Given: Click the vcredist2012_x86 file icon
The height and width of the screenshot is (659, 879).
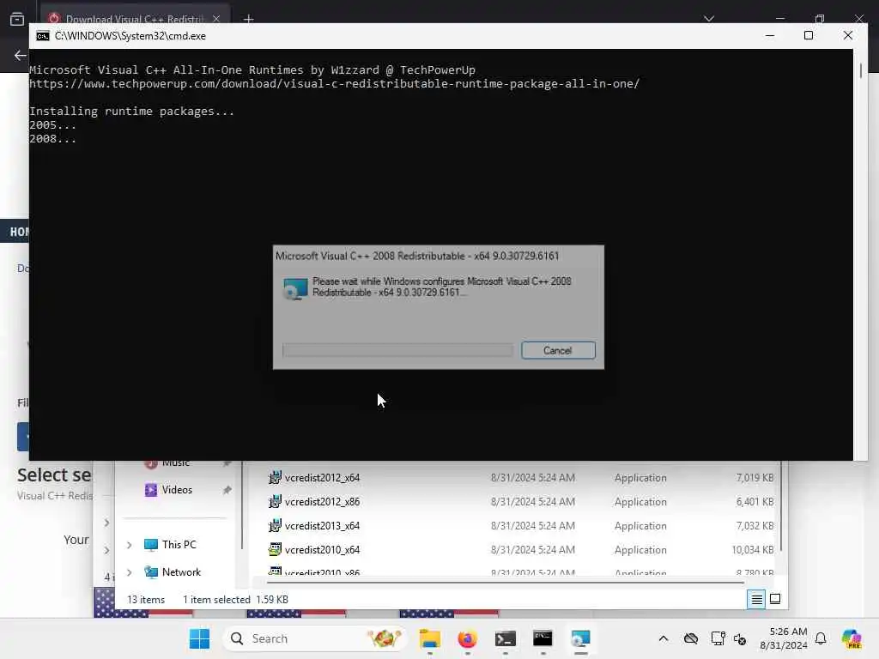Looking at the screenshot, I should click(275, 501).
